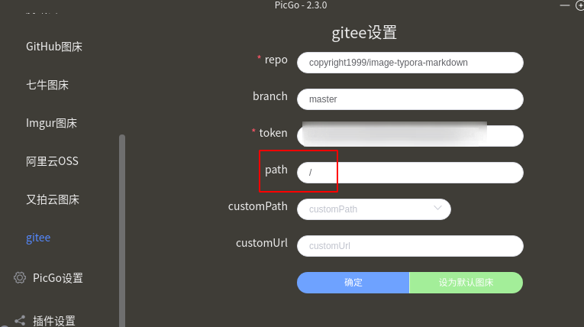This screenshot has height=327, width=584.
Task: Open 又拍云图床 in the sidebar
Action: tap(53, 199)
